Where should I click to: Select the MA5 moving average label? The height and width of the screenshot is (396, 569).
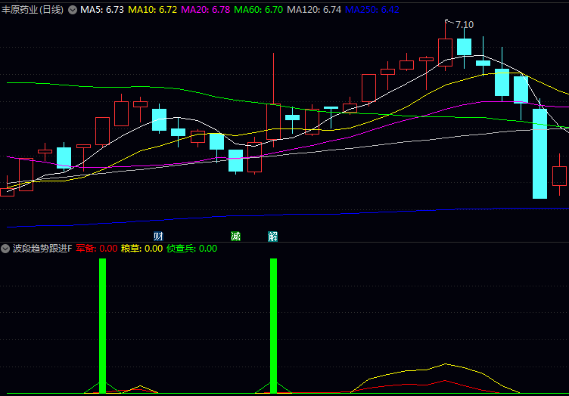pyautogui.click(x=102, y=10)
